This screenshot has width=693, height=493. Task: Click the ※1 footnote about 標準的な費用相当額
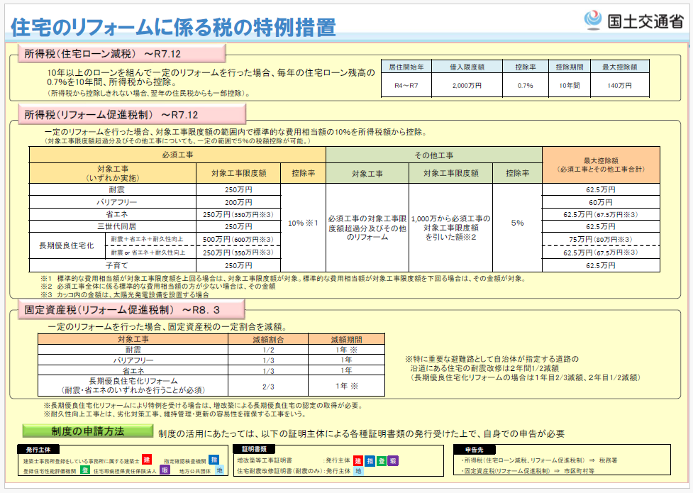[x=283, y=279]
